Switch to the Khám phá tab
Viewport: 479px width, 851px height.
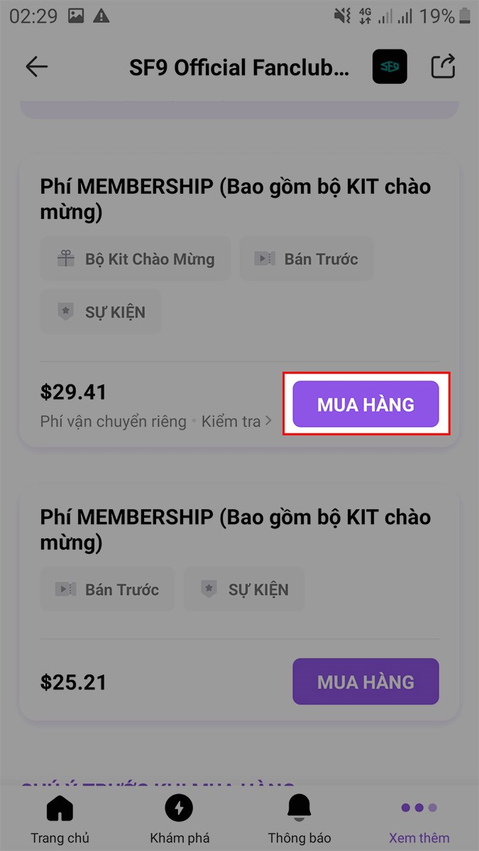(x=179, y=817)
